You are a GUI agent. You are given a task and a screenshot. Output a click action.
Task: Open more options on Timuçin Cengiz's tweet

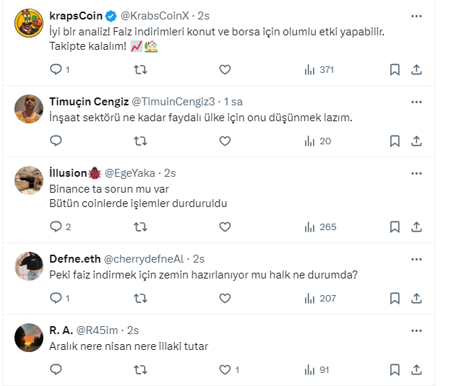click(x=416, y=100)
